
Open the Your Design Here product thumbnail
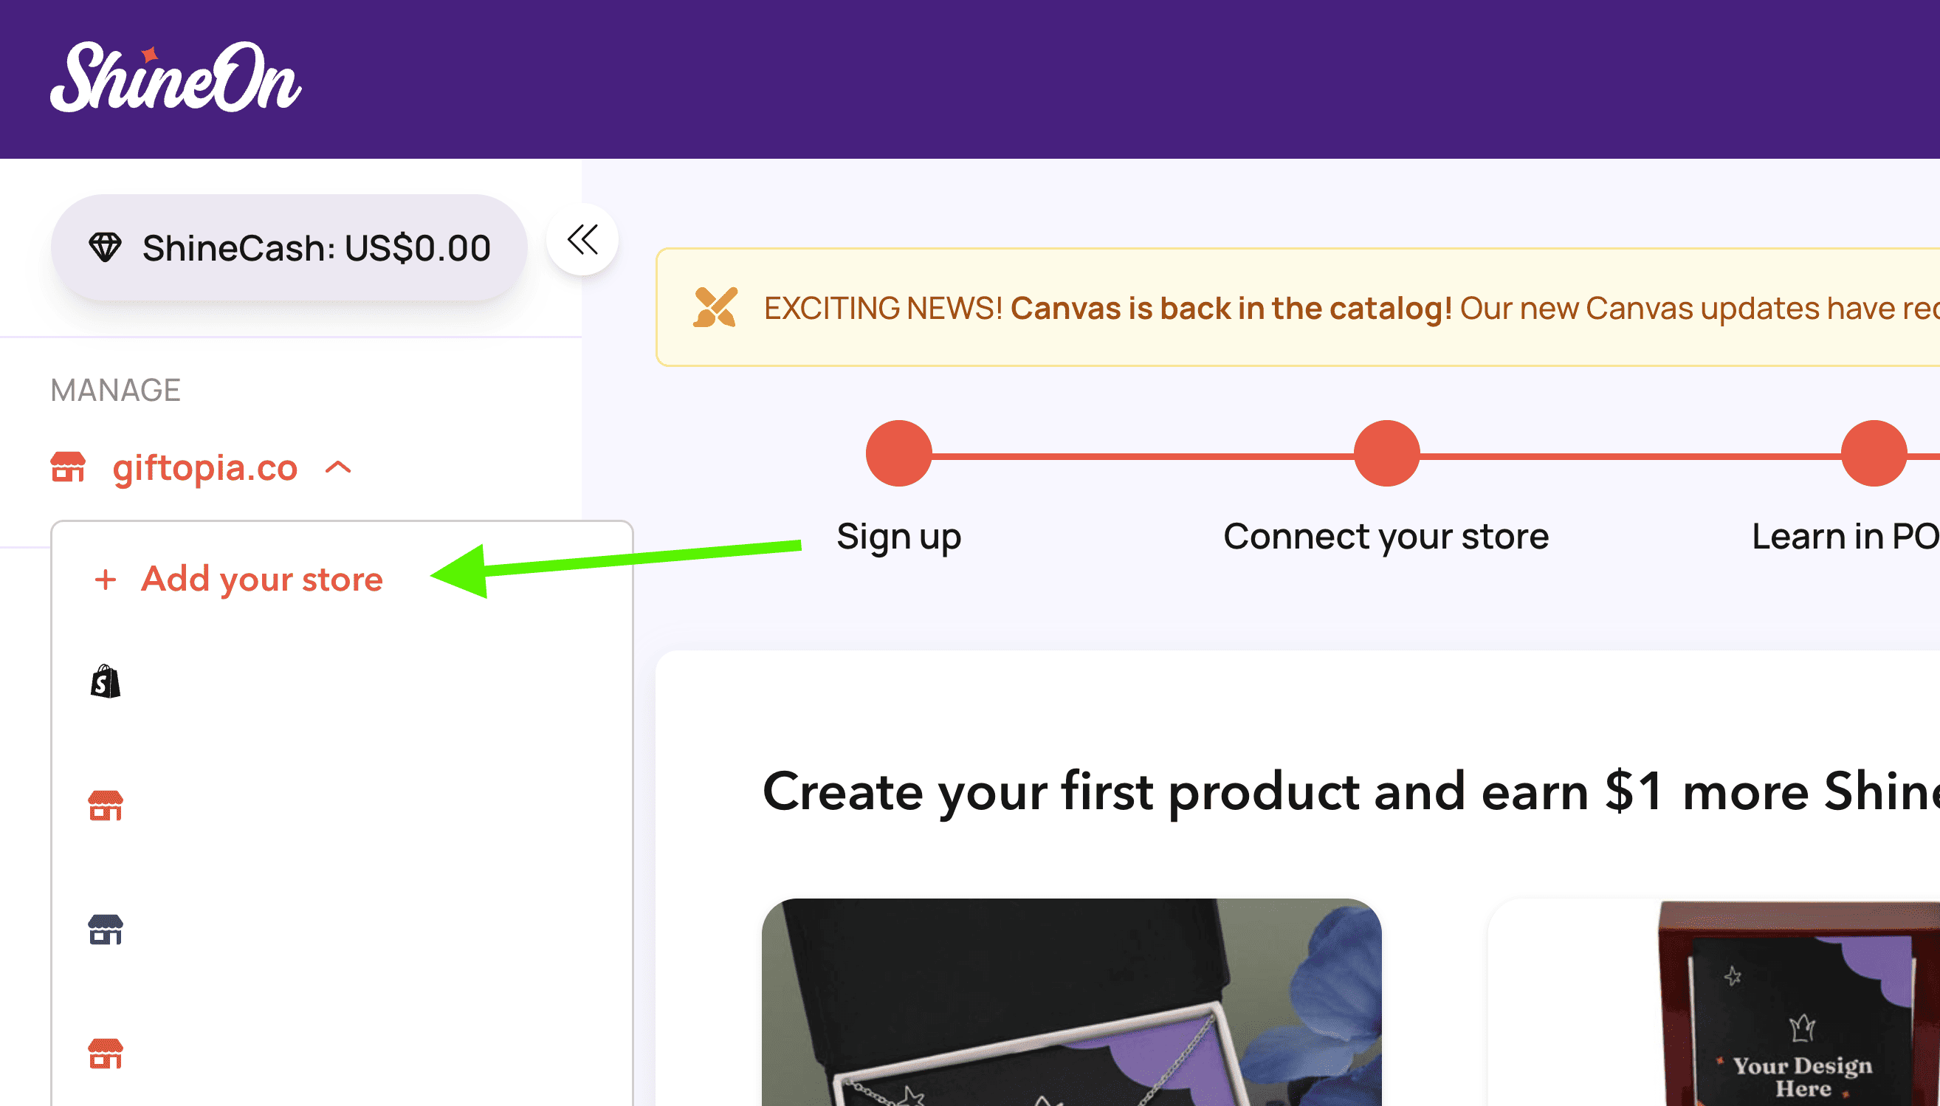click(1801, 1003)
